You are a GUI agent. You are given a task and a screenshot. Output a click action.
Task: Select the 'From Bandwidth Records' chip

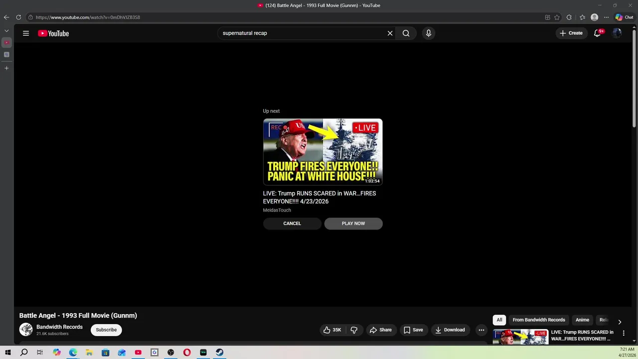pyautogui.click(x=539, y=320)
